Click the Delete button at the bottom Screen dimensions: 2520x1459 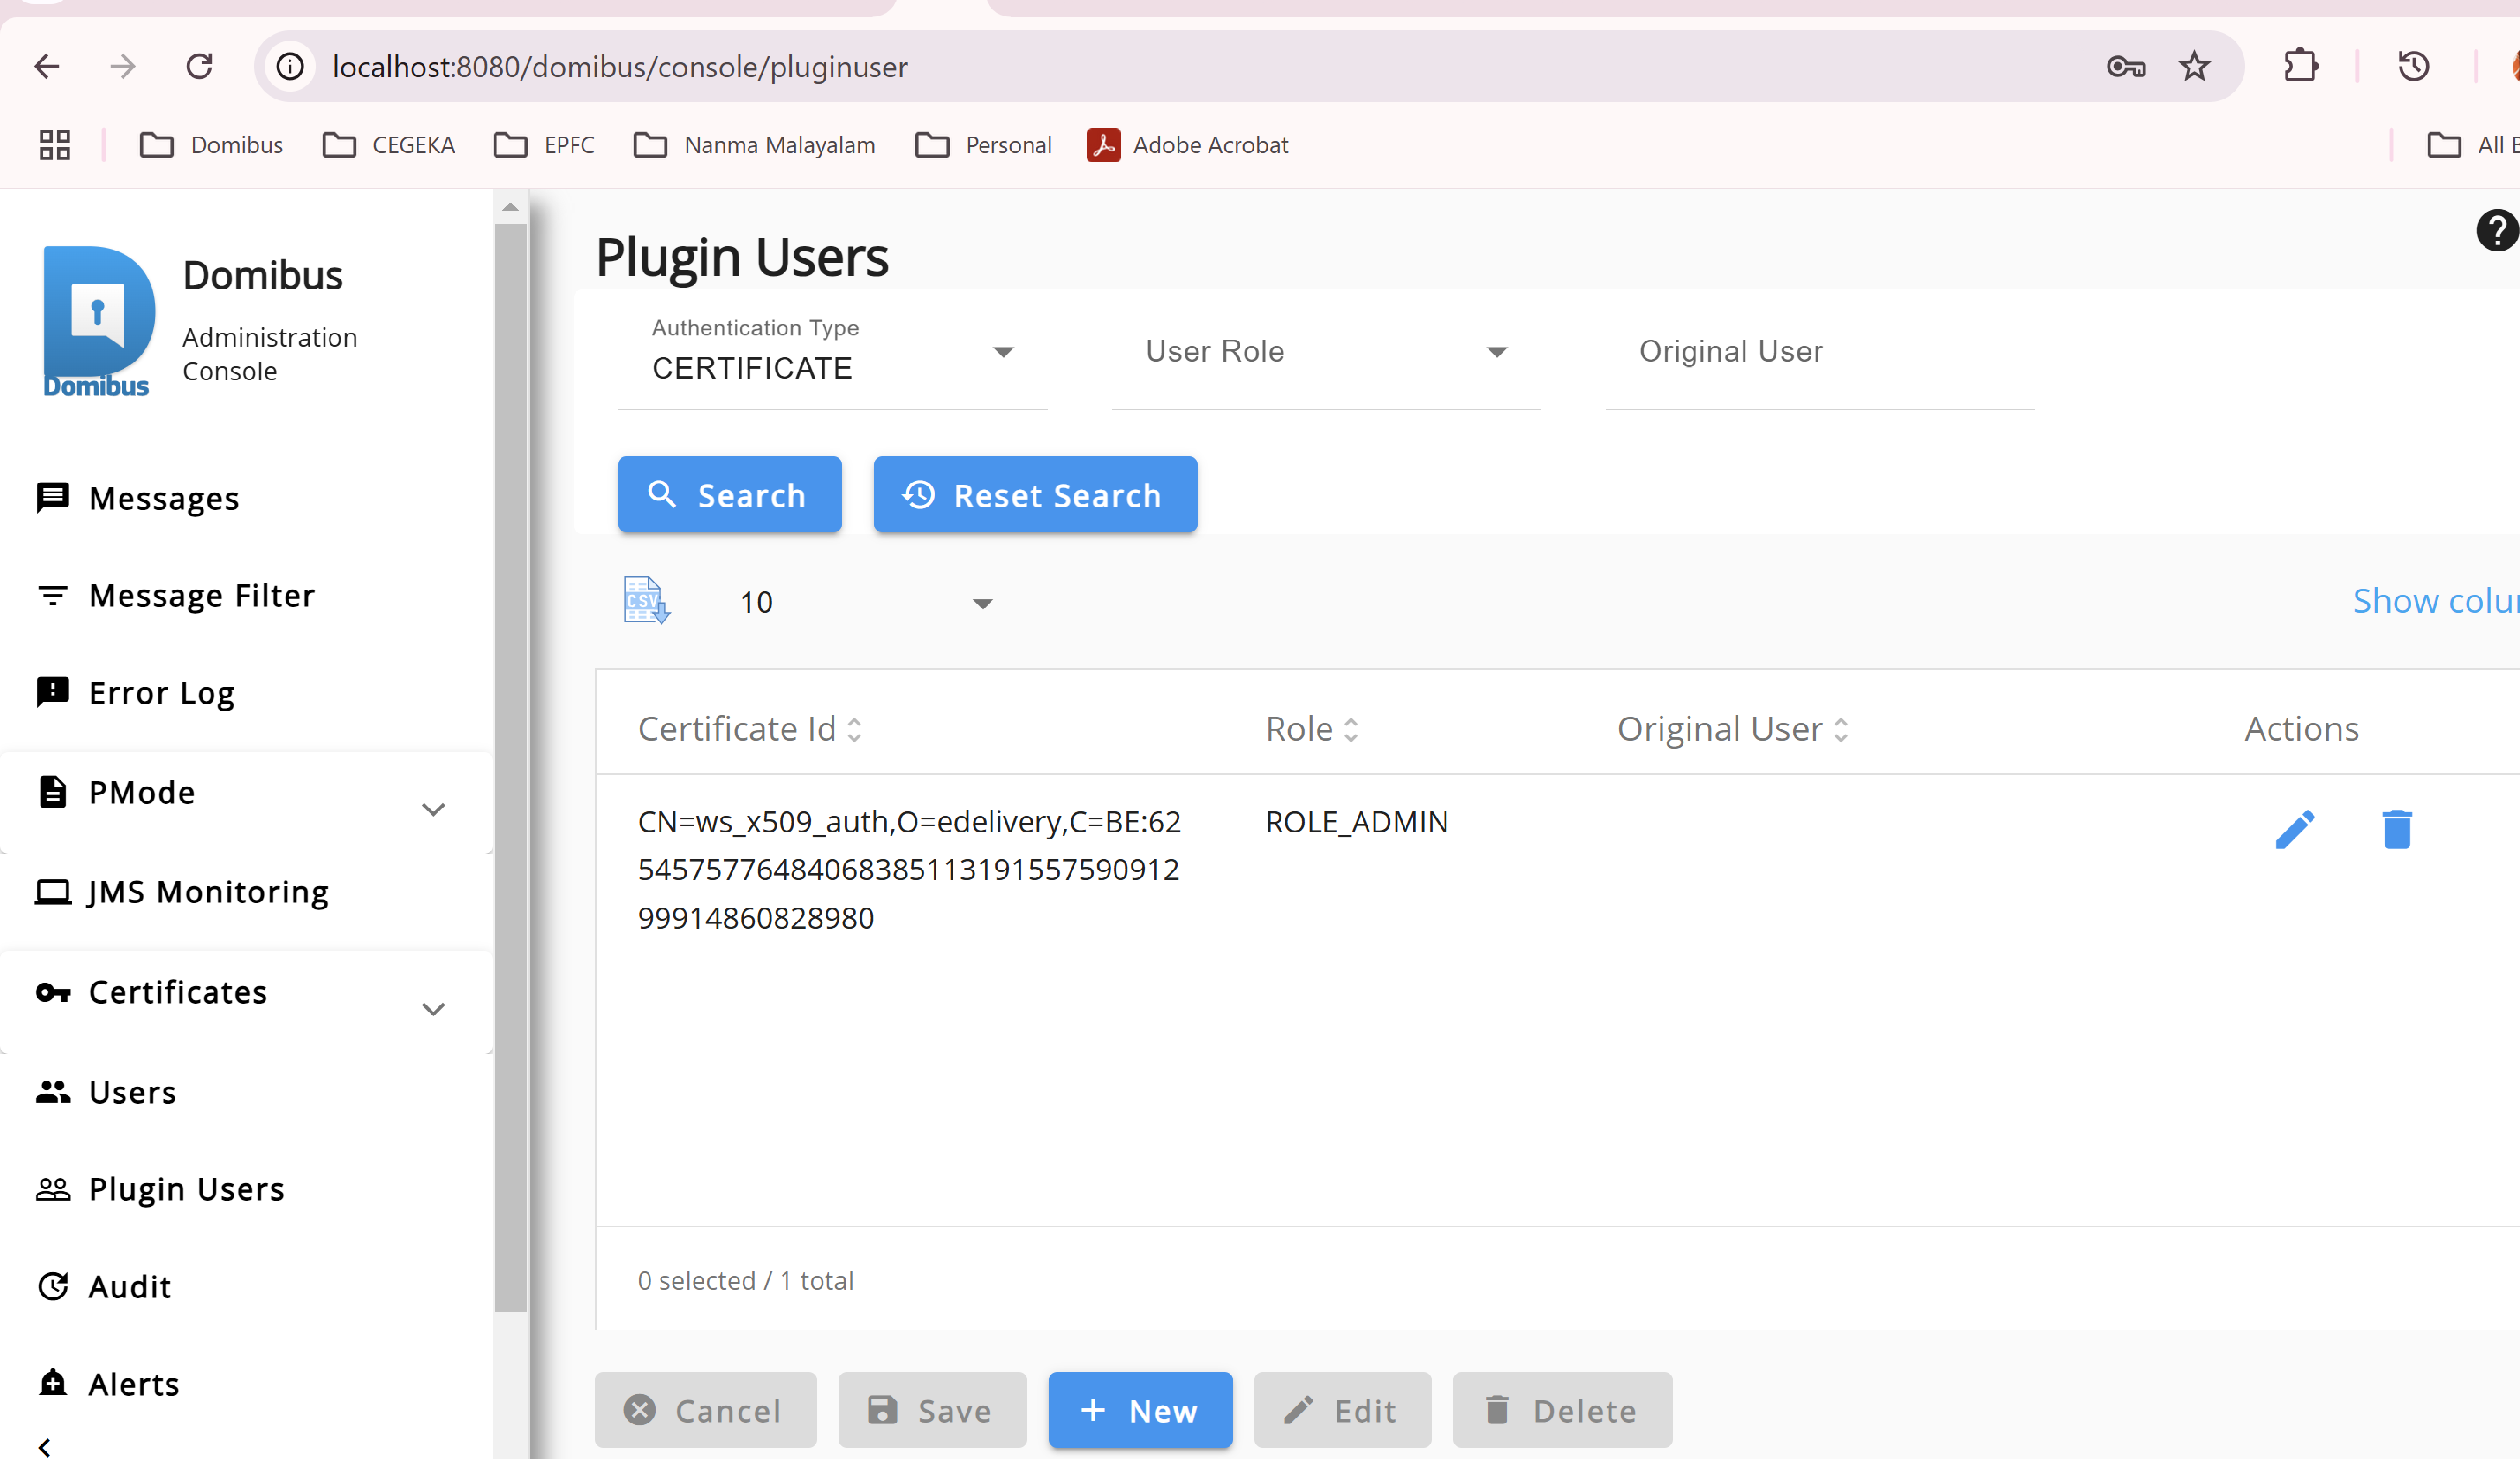tap(1562, 1410)
